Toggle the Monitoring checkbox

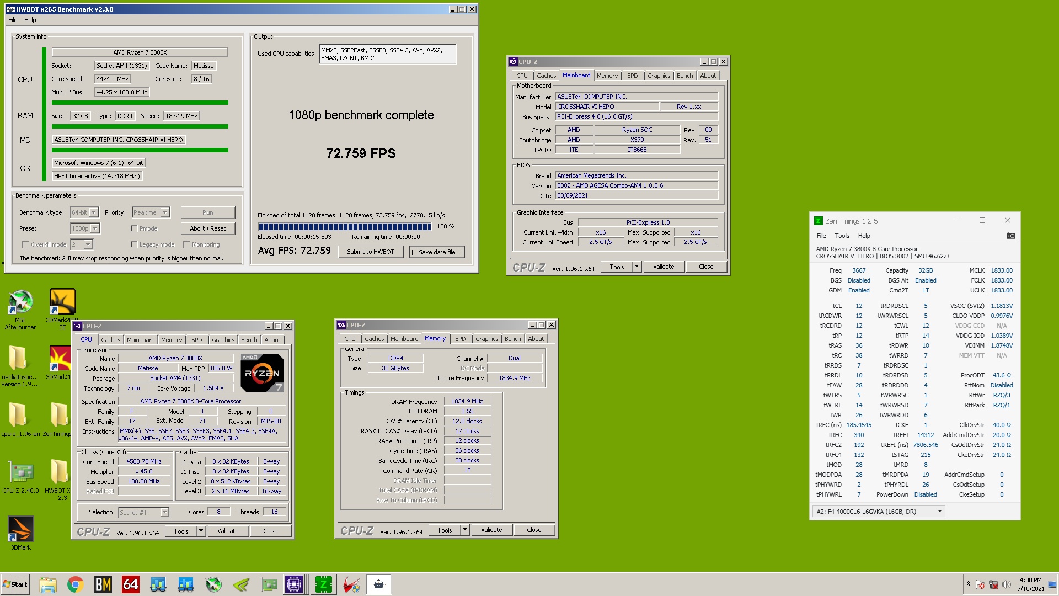click(x=186, y=244)
